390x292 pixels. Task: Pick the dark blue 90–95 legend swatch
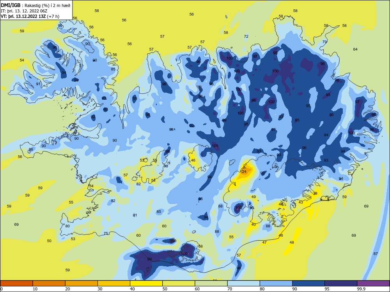(x=308, y=283)
